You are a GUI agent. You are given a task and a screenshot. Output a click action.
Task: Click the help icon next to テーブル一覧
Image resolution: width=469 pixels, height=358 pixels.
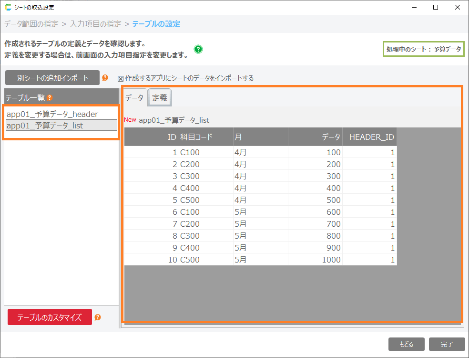click(x=50, y=98)
